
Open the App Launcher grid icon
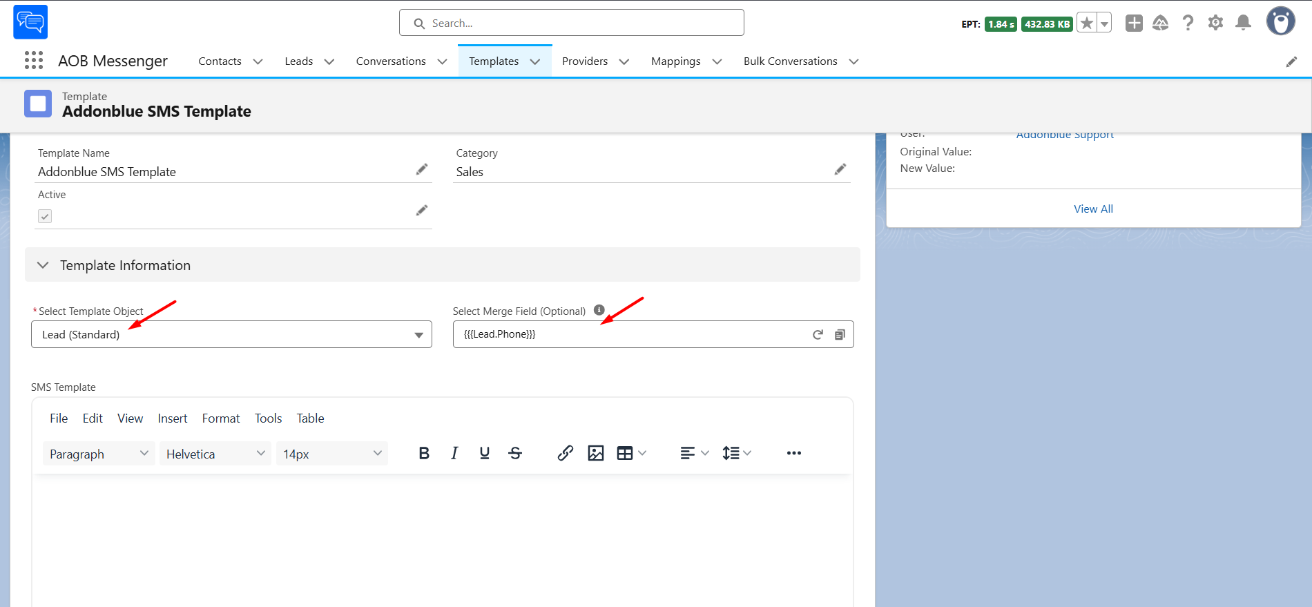[34, 61]
